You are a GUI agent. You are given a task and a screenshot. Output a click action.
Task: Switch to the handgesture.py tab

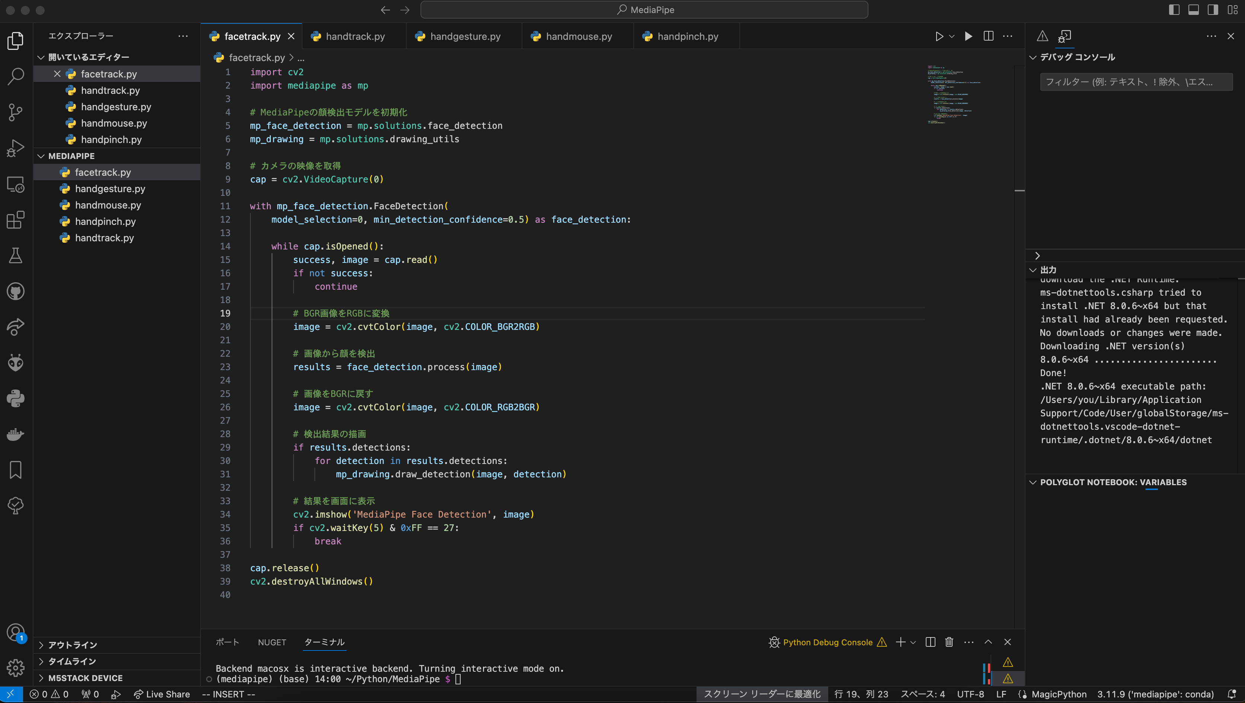point(464,36)
